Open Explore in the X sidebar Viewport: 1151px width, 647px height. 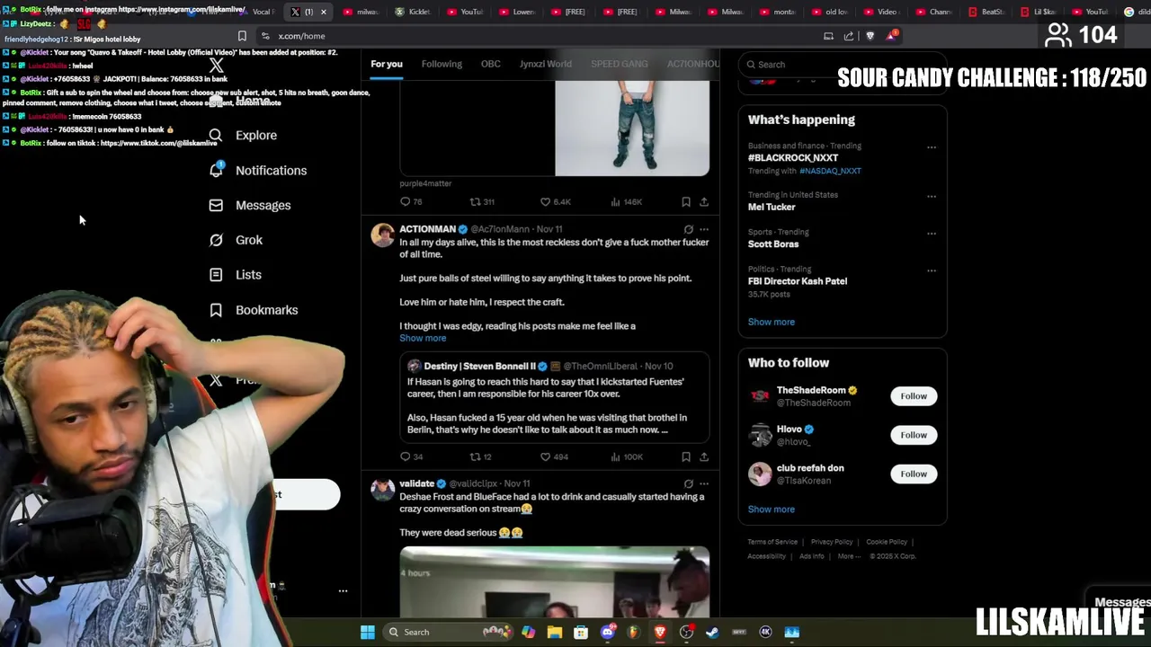tap(243, 135)
